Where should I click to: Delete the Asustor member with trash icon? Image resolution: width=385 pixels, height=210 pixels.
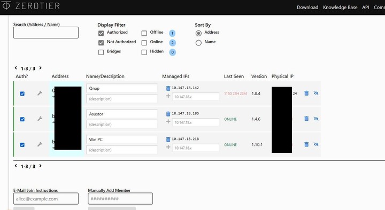306,119
